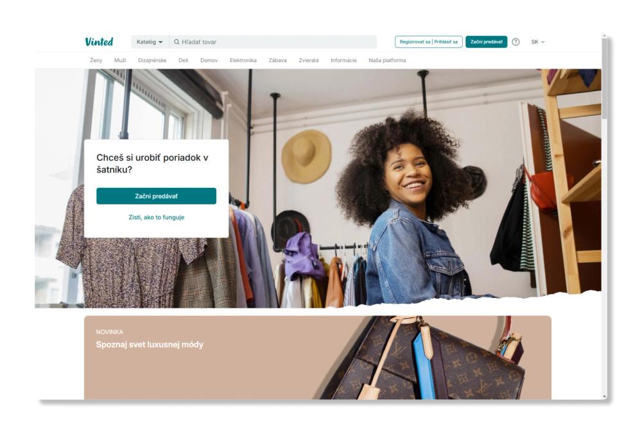The width and height of the screenshot is (642, 432).
Task: Click the Vinted logo
Action: point(99,42)
